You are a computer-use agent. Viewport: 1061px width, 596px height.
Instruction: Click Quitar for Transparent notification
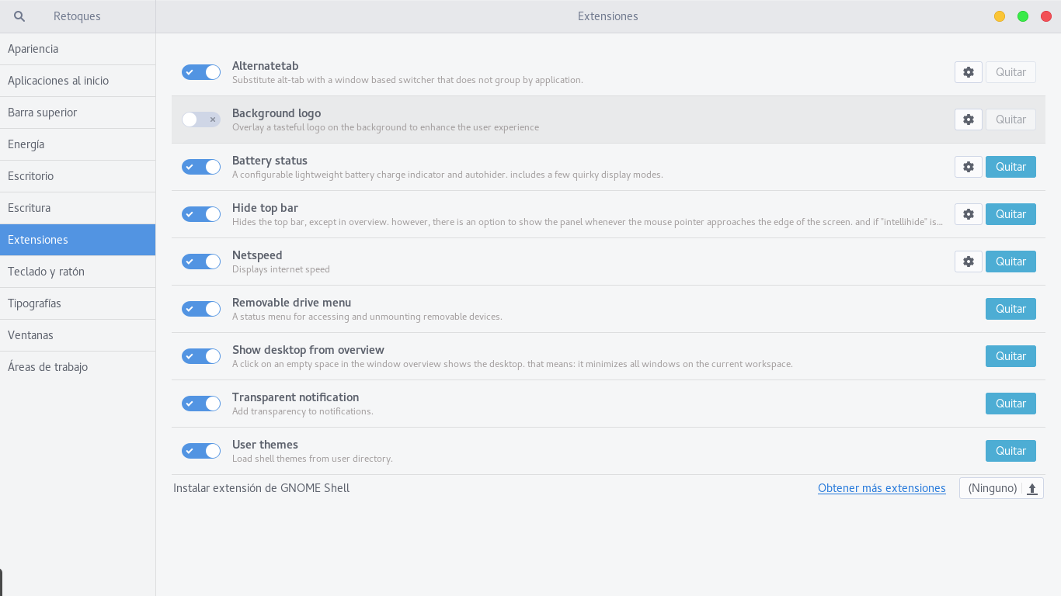click(1011, 404)
